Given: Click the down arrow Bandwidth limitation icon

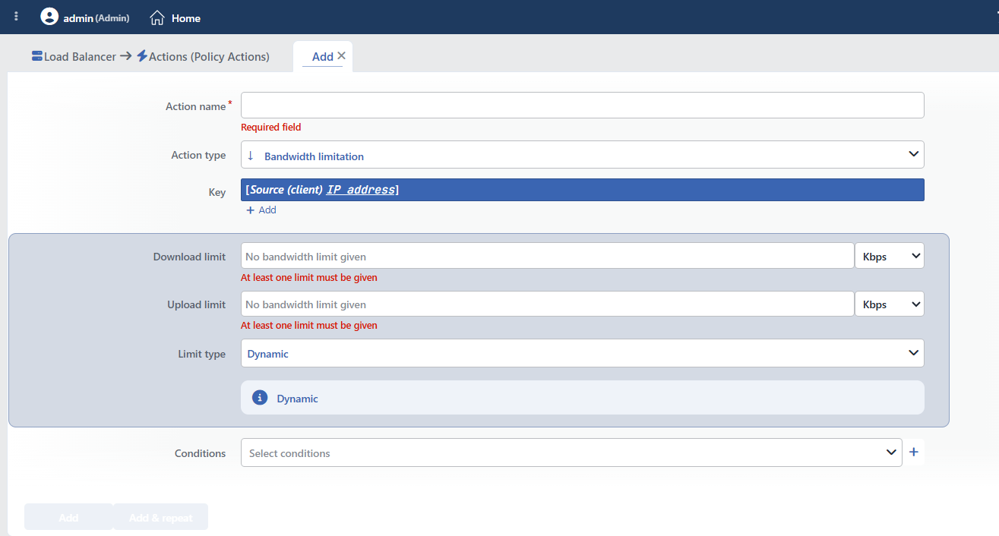Looking at the screenshot, I should pyautogui.click(x=251, y=156).
